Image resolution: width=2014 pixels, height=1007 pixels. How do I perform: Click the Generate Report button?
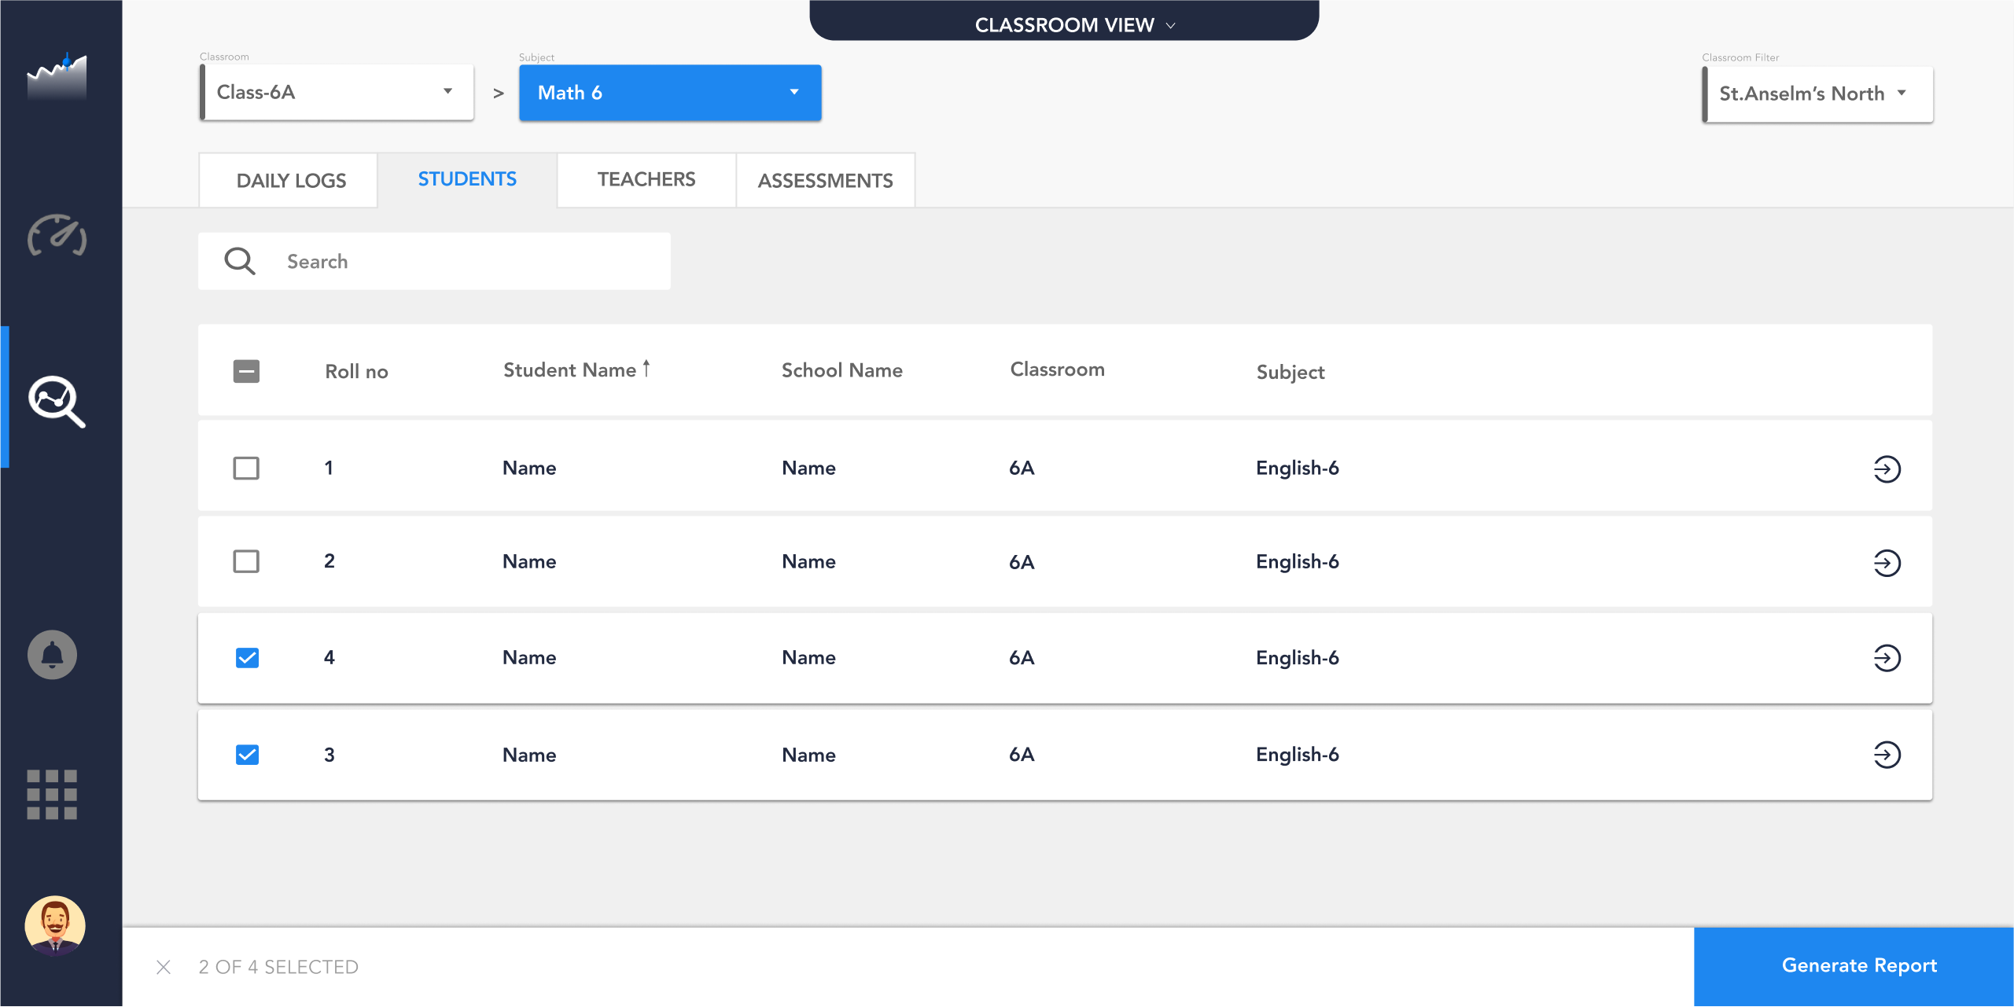(1858, 965)
